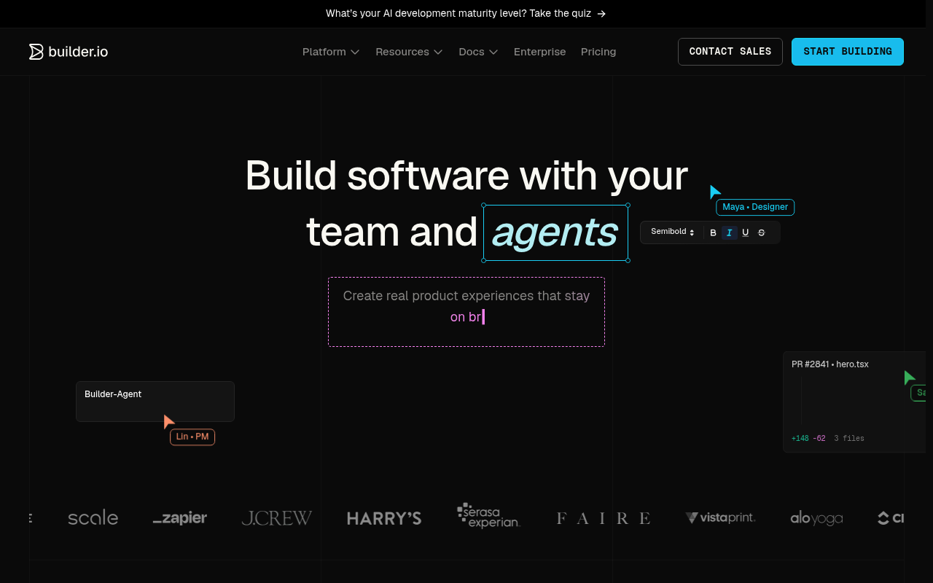This screenshot has width=933, height=583.
Task: Expand the Platform menu
Action: [331, 52]
